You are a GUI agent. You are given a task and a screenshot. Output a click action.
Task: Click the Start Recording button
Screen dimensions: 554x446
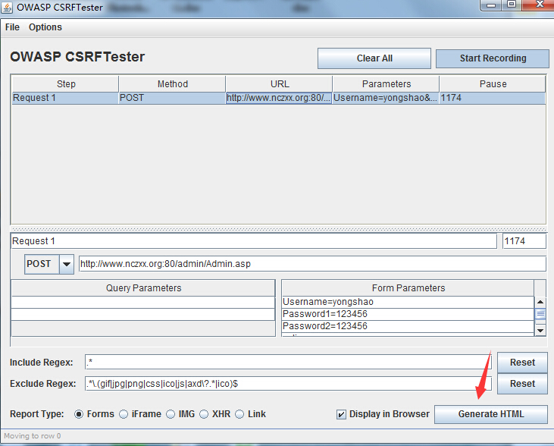[x=493, y=58]
